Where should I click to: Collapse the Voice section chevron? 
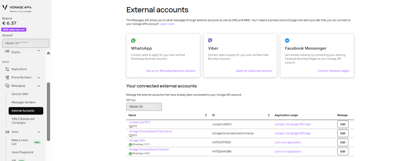point(39,132)
